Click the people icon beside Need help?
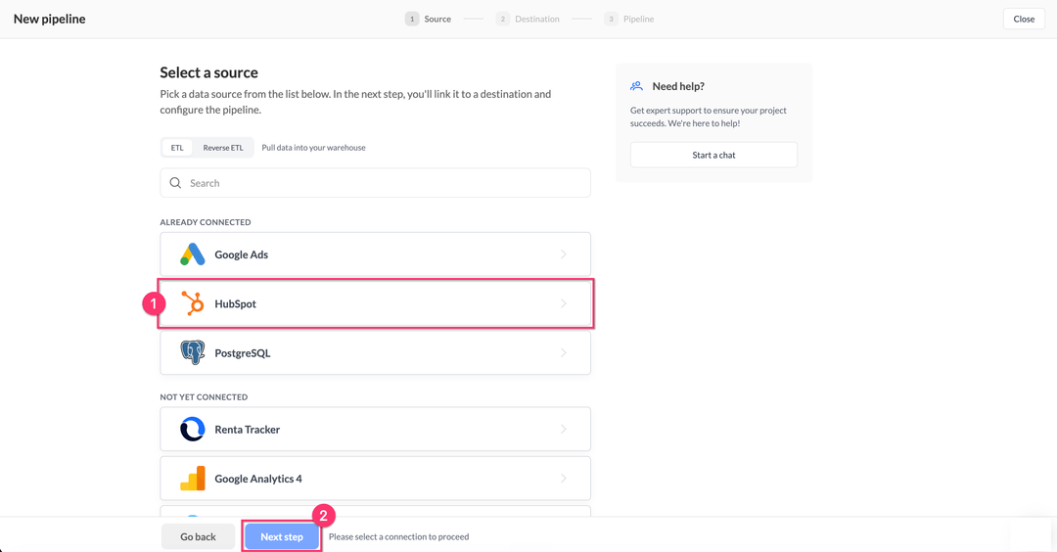 (636, 86)
